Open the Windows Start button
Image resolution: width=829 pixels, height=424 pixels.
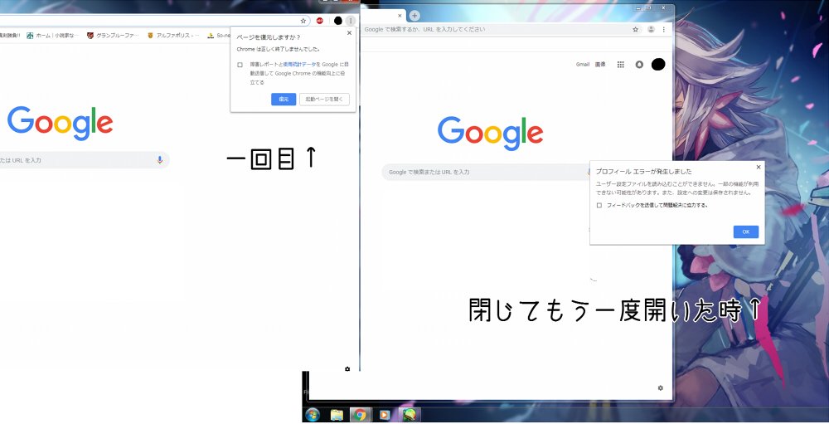click(313, 415)
